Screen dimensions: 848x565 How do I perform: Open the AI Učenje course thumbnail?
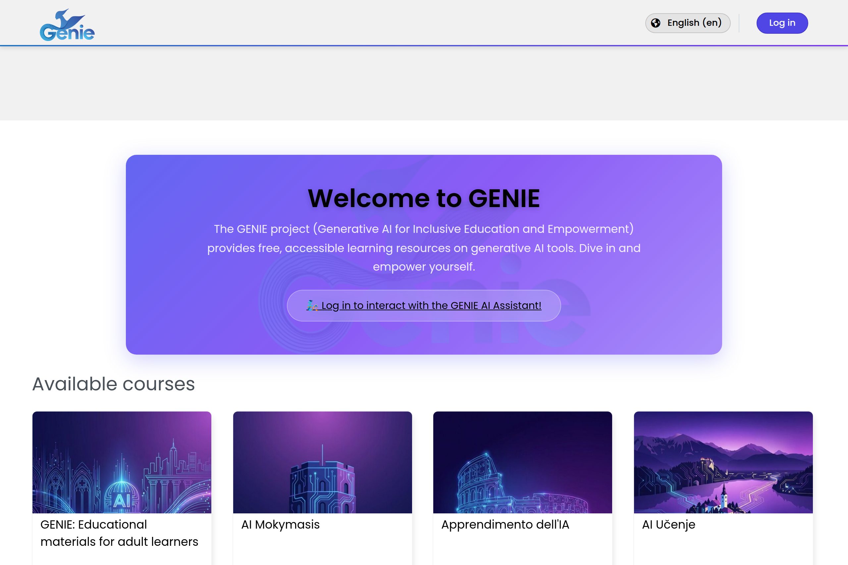click(x=723, y=462)
